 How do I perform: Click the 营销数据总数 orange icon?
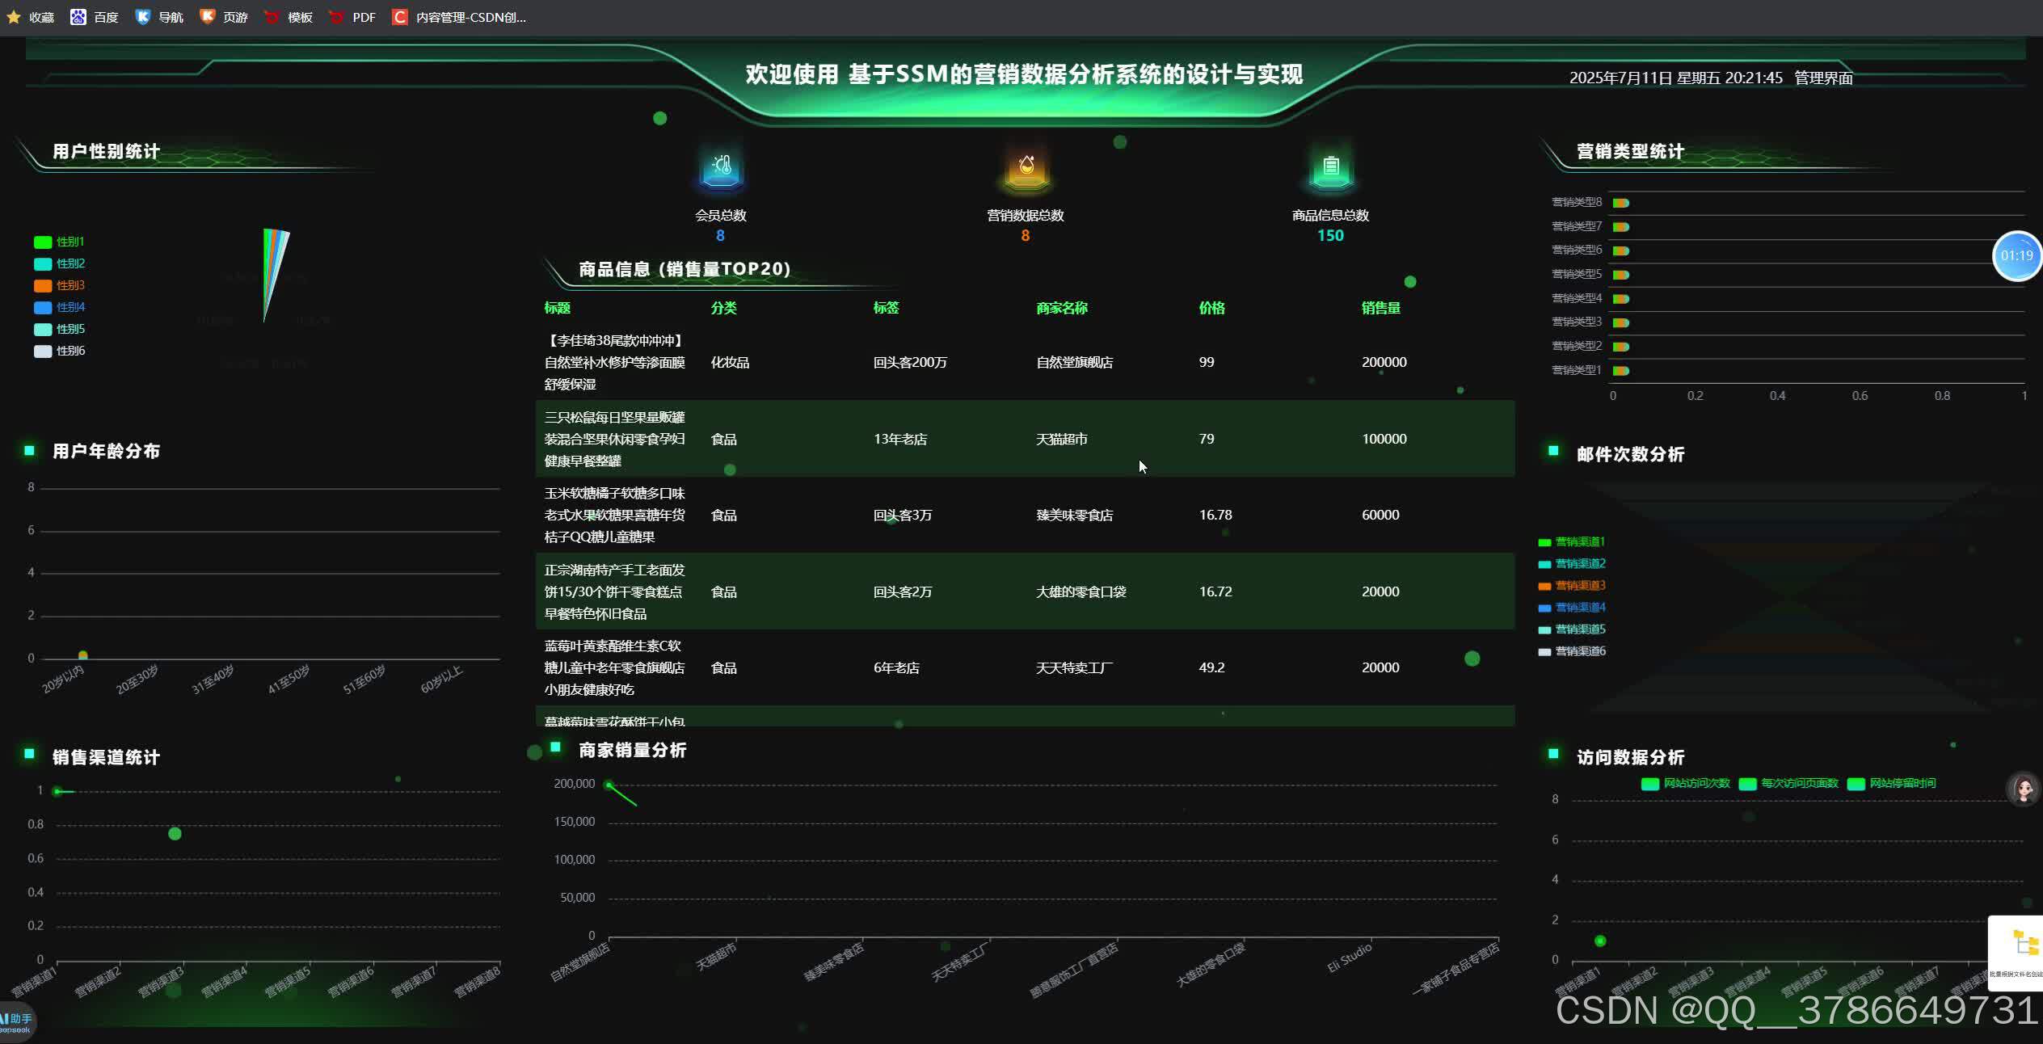[1026, 169]
